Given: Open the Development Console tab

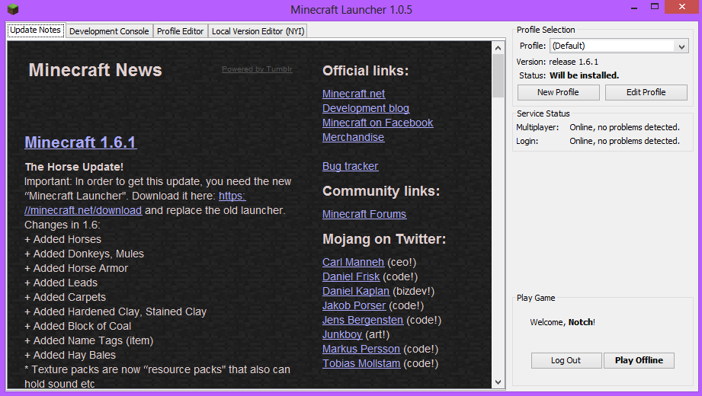Looking at the screenshot, I should (109, 31).
